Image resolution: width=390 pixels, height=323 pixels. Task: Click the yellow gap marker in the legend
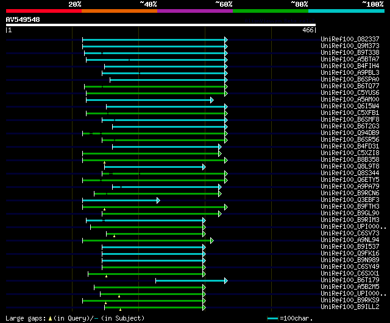click(50, 318)
